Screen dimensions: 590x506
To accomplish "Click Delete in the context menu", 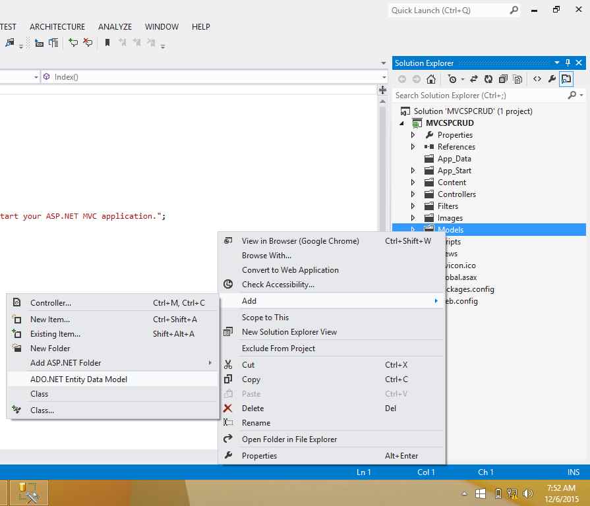I will (252, 408).
